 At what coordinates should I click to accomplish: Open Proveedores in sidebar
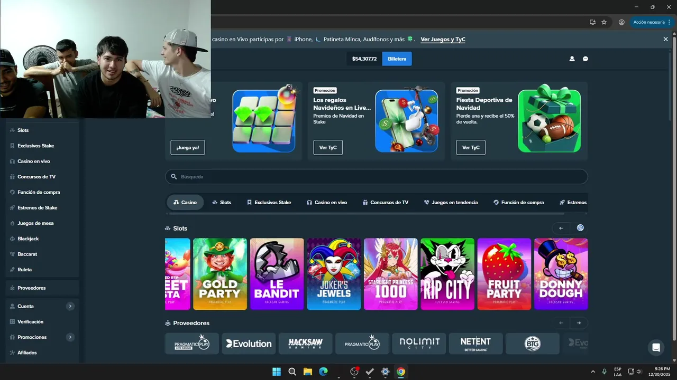(42, 288)
